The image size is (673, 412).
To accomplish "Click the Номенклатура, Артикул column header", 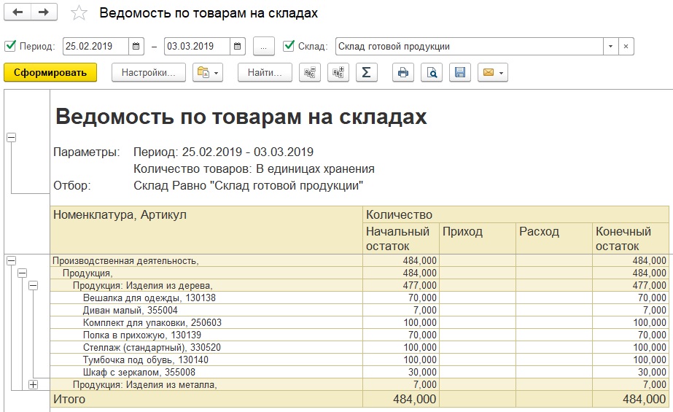I will [x=206, y=230].
